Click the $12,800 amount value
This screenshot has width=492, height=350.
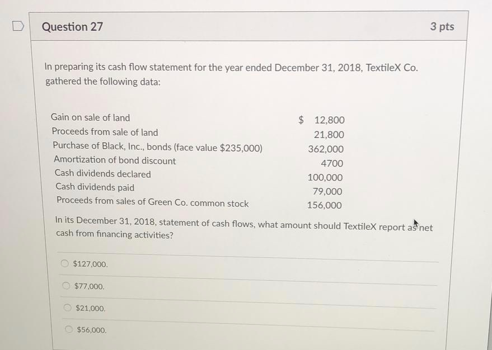pos(329,120)
